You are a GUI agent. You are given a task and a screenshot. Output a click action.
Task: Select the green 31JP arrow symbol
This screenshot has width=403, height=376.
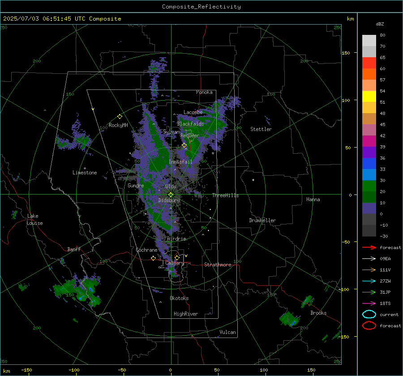pyautogui.click(x=369, y=292)
